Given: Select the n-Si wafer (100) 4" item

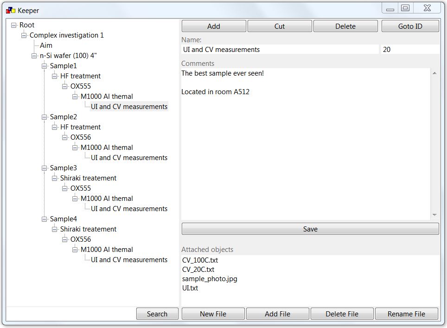Looking at the screenshot, I should (68, 56).
